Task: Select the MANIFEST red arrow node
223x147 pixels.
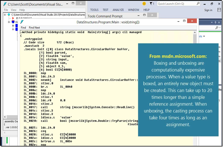Action: click(13, 18)
